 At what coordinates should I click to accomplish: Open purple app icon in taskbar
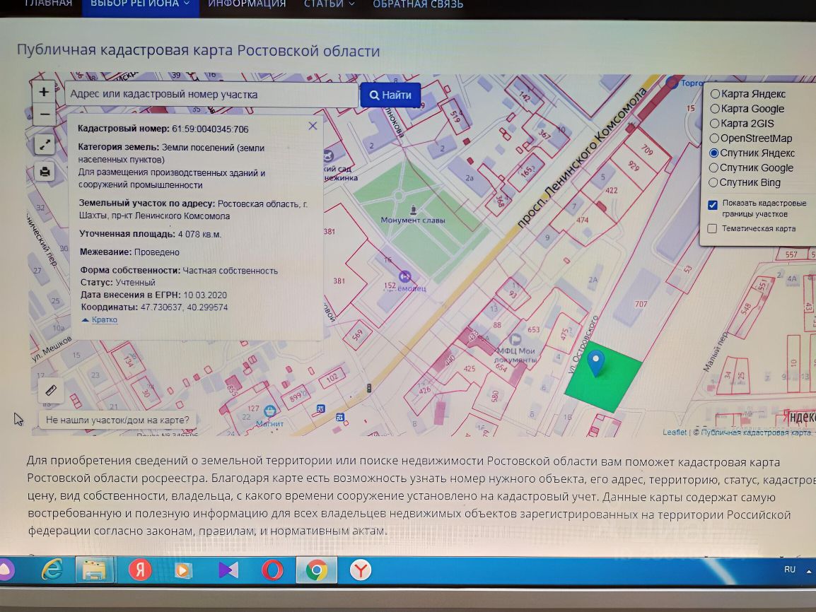228,570
